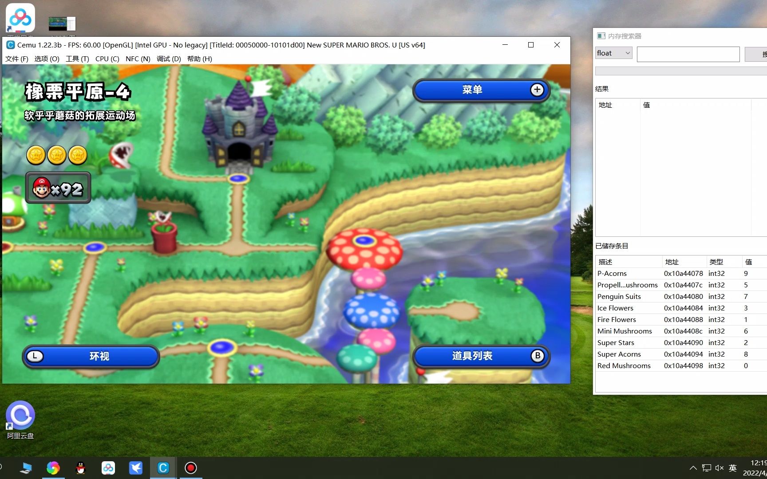Click the first star coin icon
Viewport: 767px width, 479px height.
(x=36, y=155)
